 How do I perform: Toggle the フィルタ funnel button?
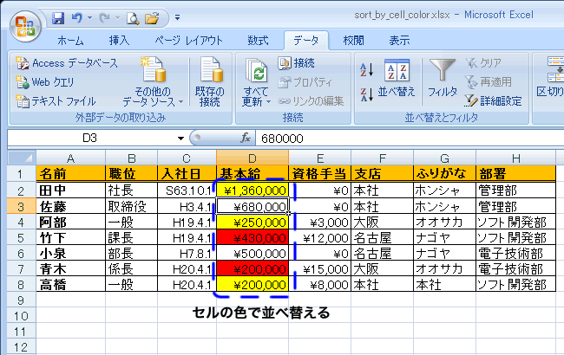(x=443, y=78)
